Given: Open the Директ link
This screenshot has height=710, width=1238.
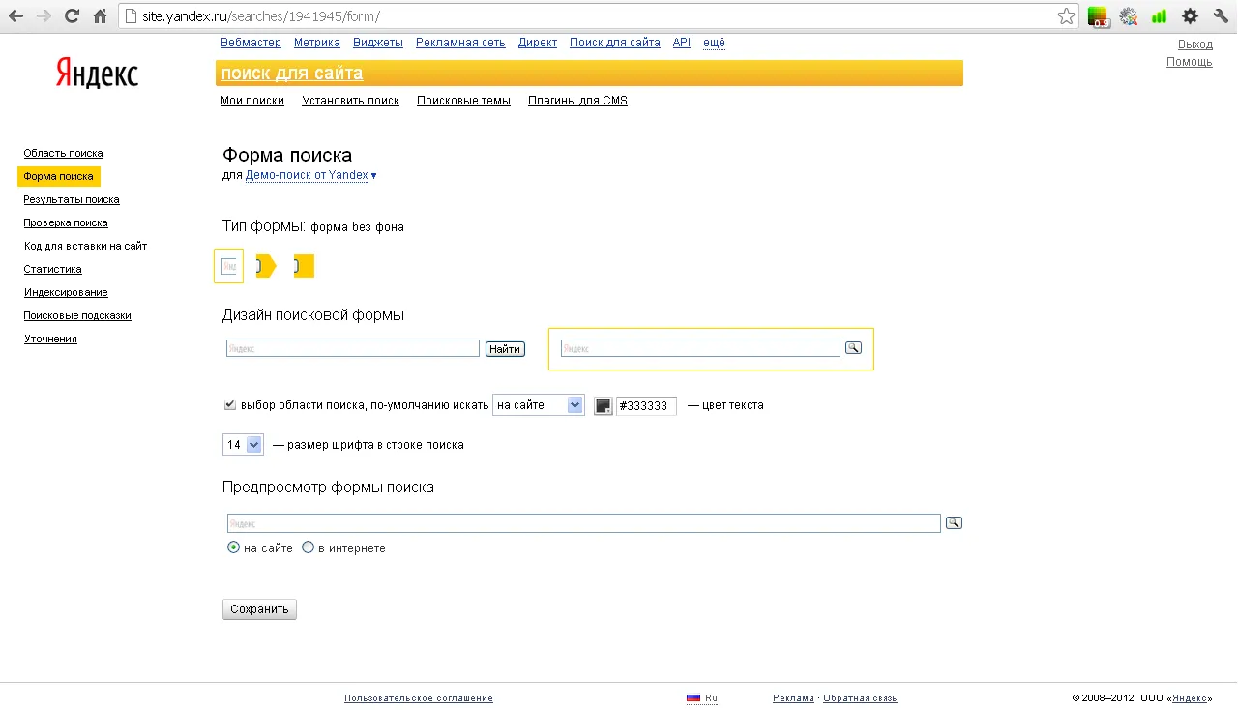Looking at the screenshot, I should coord(538,43).
